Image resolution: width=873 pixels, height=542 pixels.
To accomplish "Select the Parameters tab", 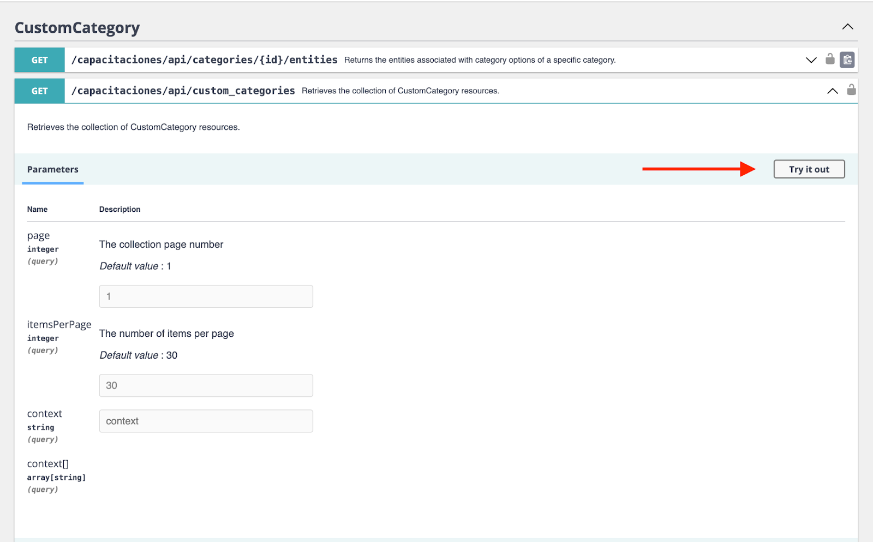I will [x=53, y=169].
